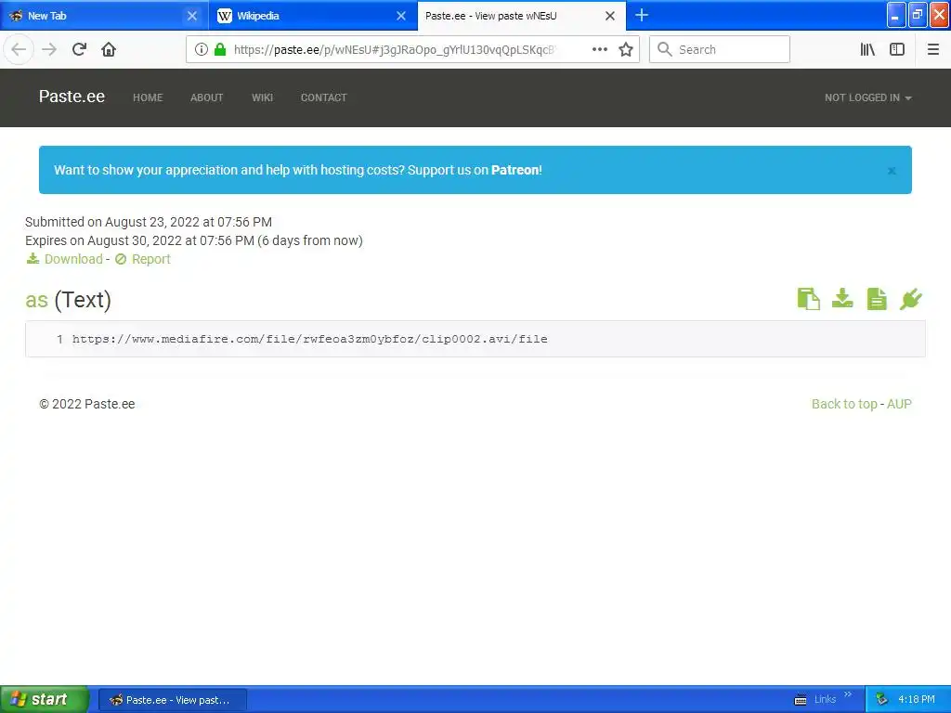
Task: Dismiss the Patreon banner
Action: [892, 171]
